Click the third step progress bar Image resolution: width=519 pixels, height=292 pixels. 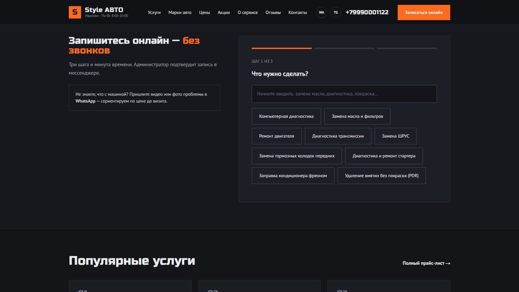407,48
